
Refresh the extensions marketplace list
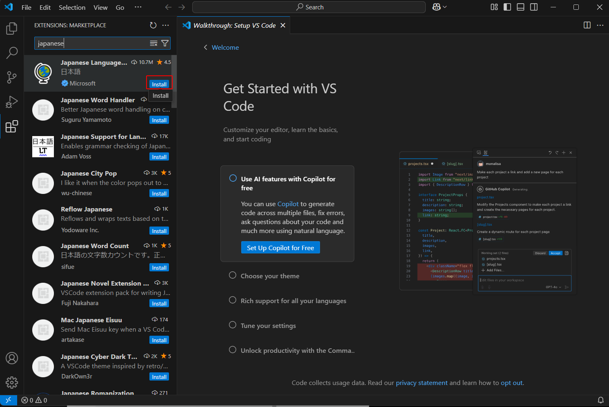pyautogui.click(x=153, y=25)
